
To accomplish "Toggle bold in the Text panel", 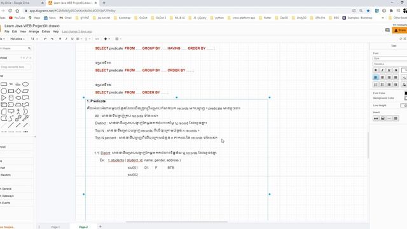I will pos(376,70).
